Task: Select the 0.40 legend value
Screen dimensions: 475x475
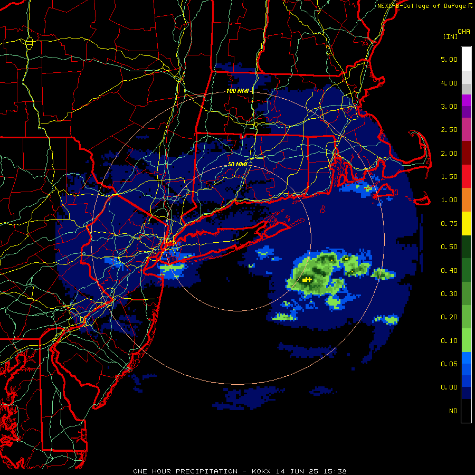Action: pyautogui.click(x=449, y=271)
